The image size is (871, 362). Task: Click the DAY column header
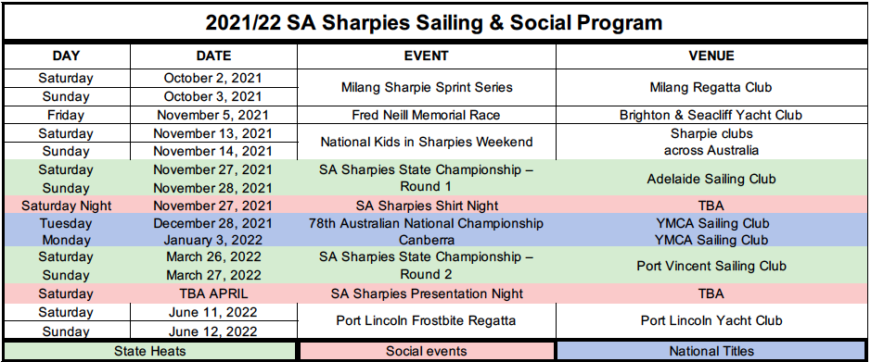pos(67,56)
